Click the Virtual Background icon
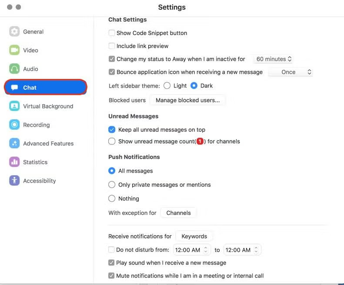 tap(14, 106)
